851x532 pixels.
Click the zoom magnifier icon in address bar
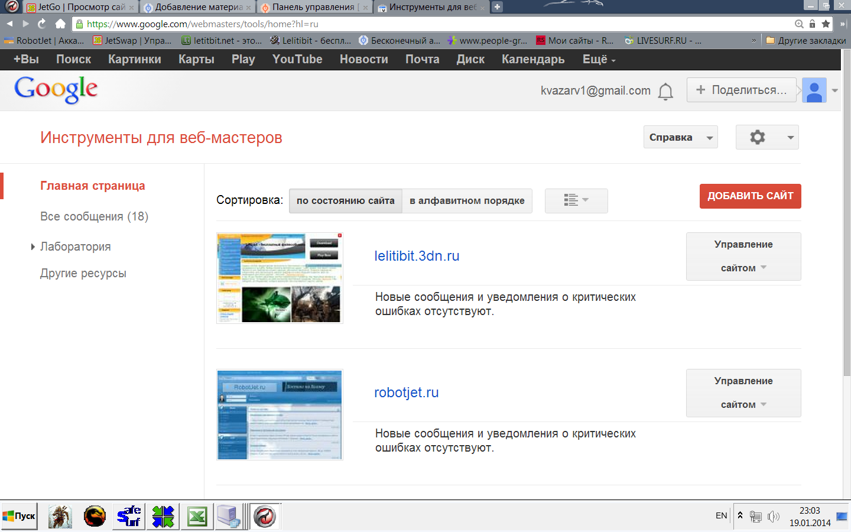pos(799,24)
